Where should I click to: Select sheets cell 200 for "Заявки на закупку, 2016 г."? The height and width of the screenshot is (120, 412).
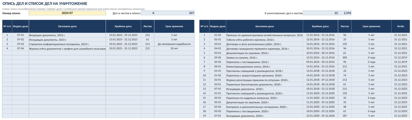coord(345,57)
